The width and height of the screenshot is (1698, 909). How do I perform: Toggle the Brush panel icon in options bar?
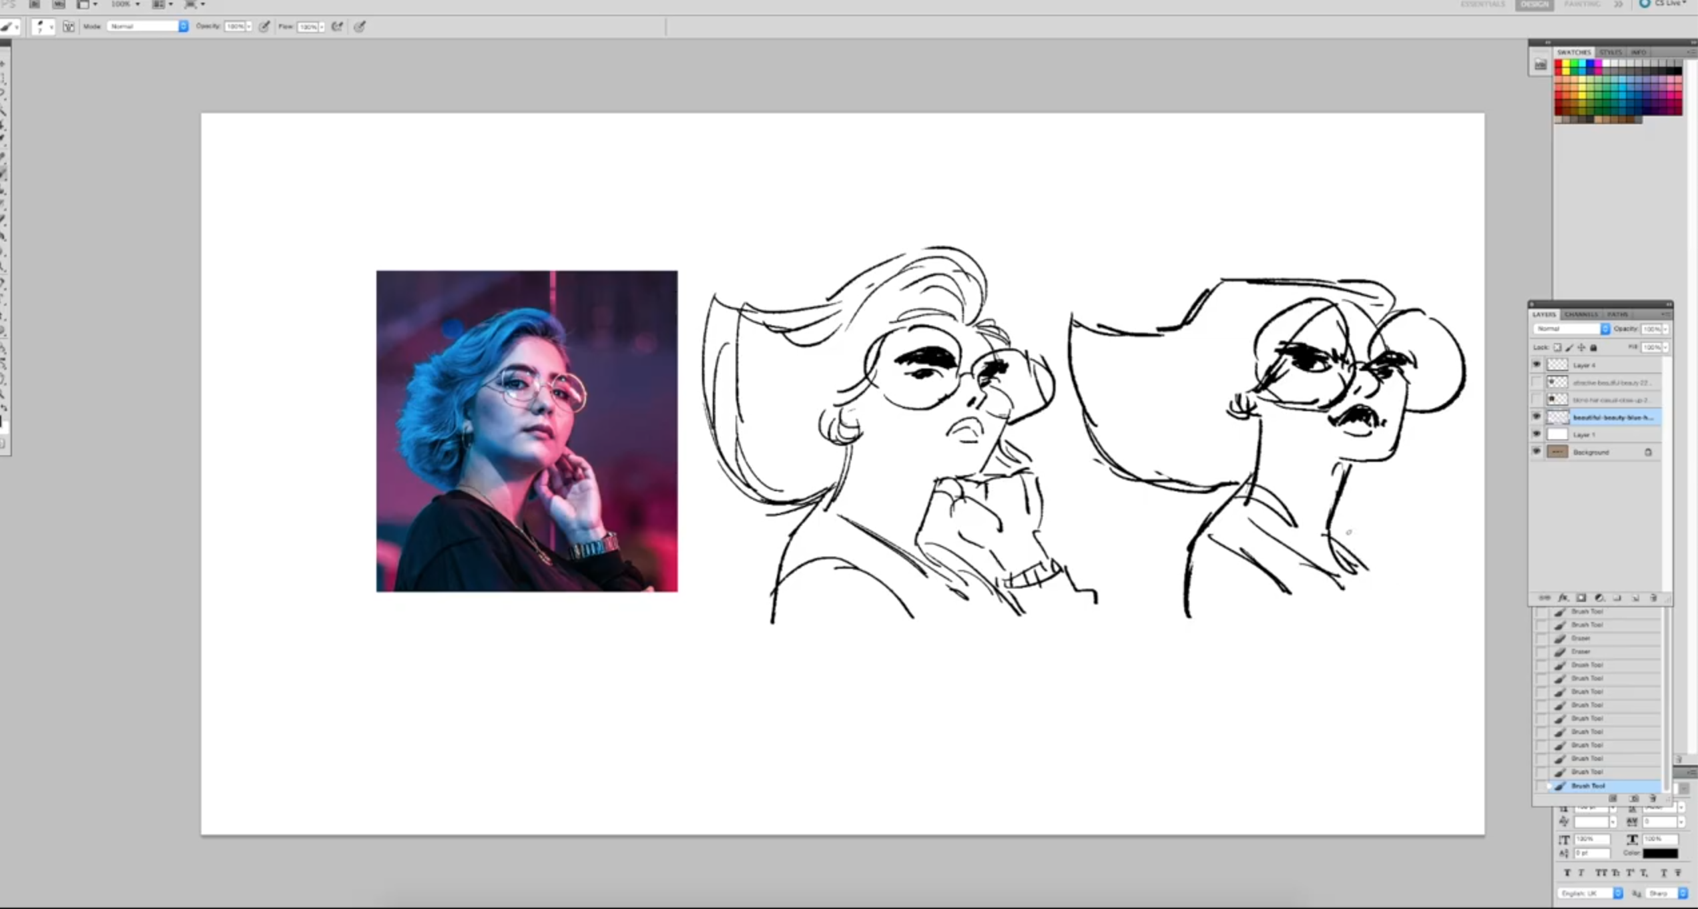69,27
